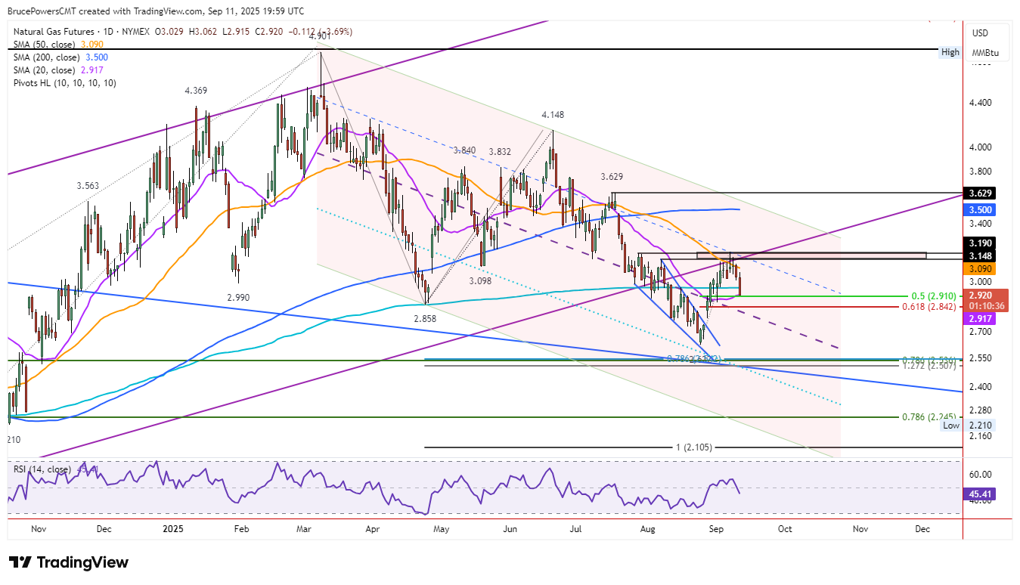Click the 3.098 pivot low label
This screenshot has width=1020, height=585.
[481, 280]
